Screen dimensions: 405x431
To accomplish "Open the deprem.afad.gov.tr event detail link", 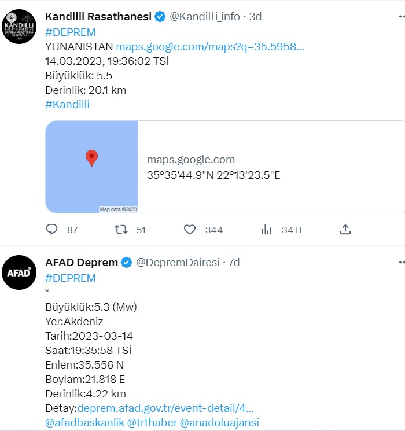I will (165, 408).
